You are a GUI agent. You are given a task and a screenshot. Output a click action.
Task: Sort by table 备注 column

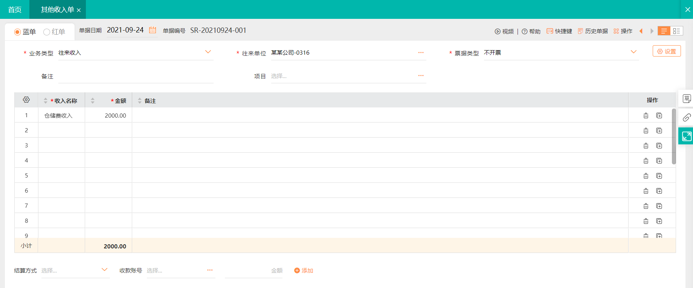pyautogui.click(x=140, y=101)
